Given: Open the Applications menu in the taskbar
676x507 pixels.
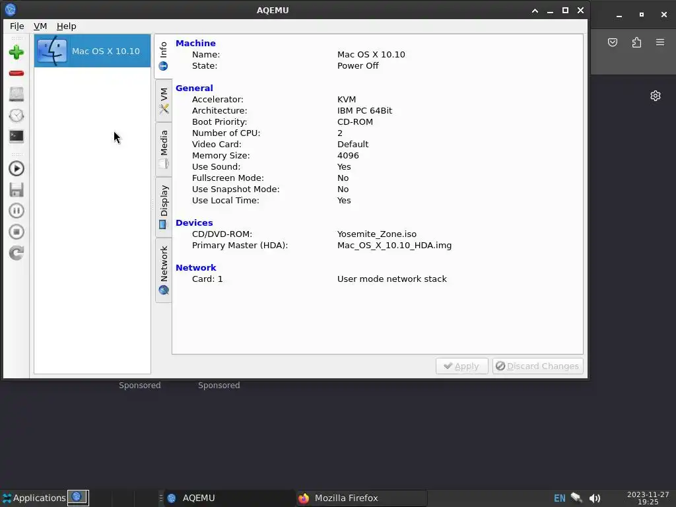Looking at the screenshot, I should click(x=34, y=498).
